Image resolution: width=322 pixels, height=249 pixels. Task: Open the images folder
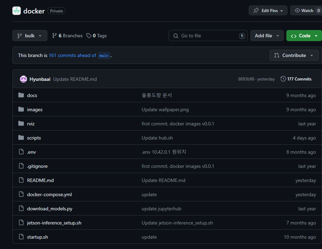click(35, 109)
